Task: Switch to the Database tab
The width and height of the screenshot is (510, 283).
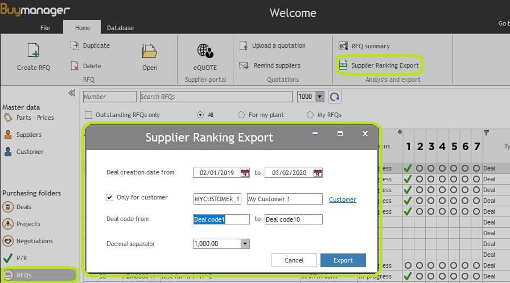Action: (120, 28)
